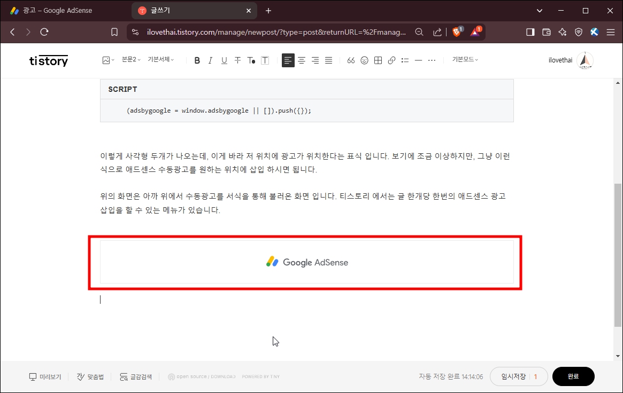Image resolution: width=623 pixels, height=393 pixels.
Task: Insert a table
Action: click(378, 60)
